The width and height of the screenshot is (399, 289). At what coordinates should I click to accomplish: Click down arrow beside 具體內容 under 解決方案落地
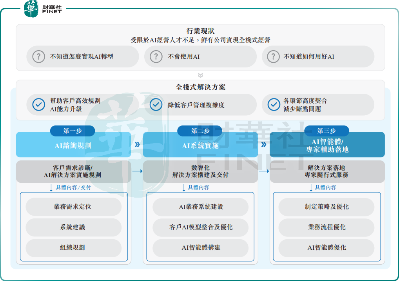coord(311,188)
